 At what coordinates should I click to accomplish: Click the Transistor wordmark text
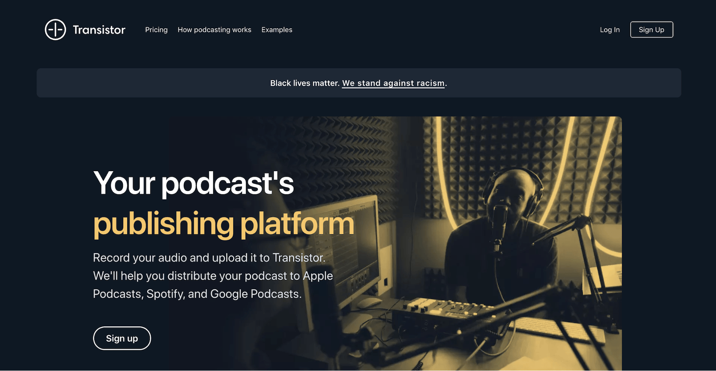pyautogui.click(x=99, y=30)
